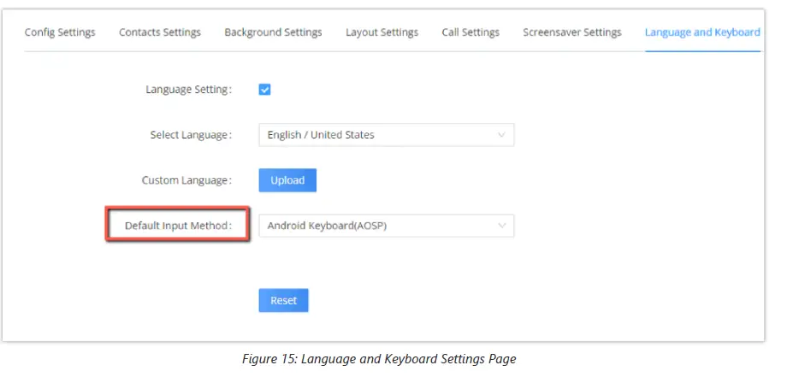This screenshot has height=377, width=799.
Task: Click the red-outlined Default Input Method label
Action: click(178, 226)
